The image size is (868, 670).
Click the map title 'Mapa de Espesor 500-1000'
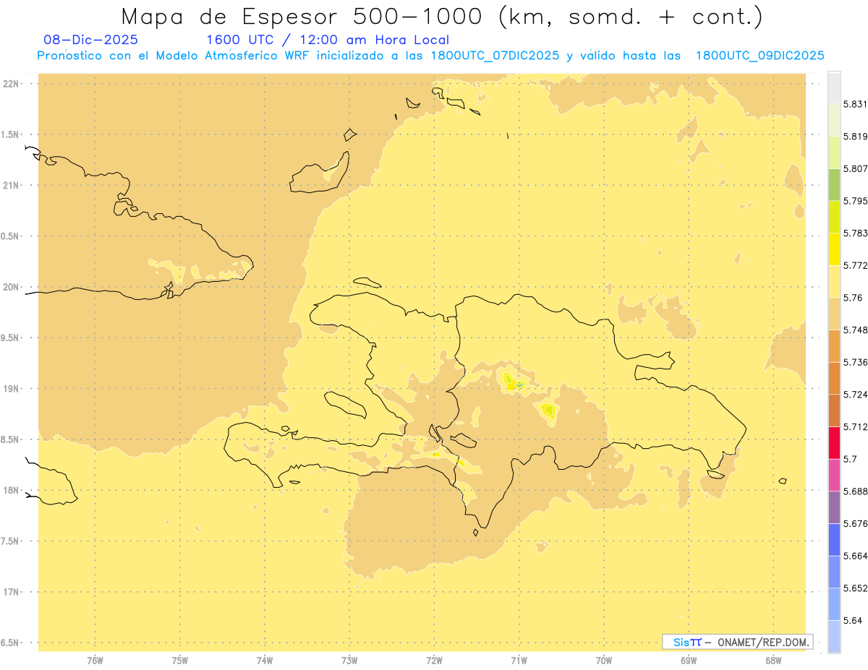click(x=307, y=17)
